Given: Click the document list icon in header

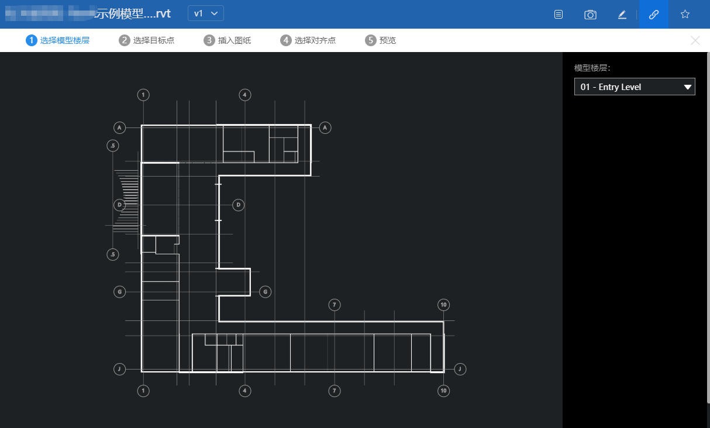Looking at the screenshot, I should 559,15.
